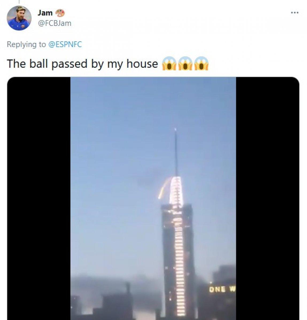This screenshot has height=320, width=307.
Task: Open the display name Jam profile
Action: click(45, 13)
